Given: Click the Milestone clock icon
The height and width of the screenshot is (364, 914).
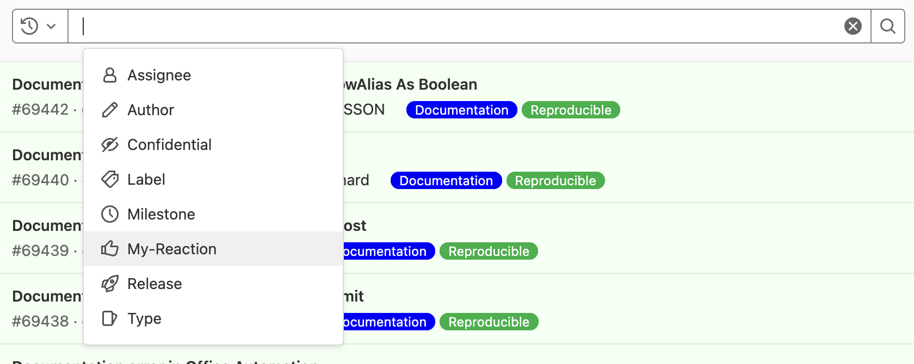Looking at the screenshot, I should [x=110, y=214].
